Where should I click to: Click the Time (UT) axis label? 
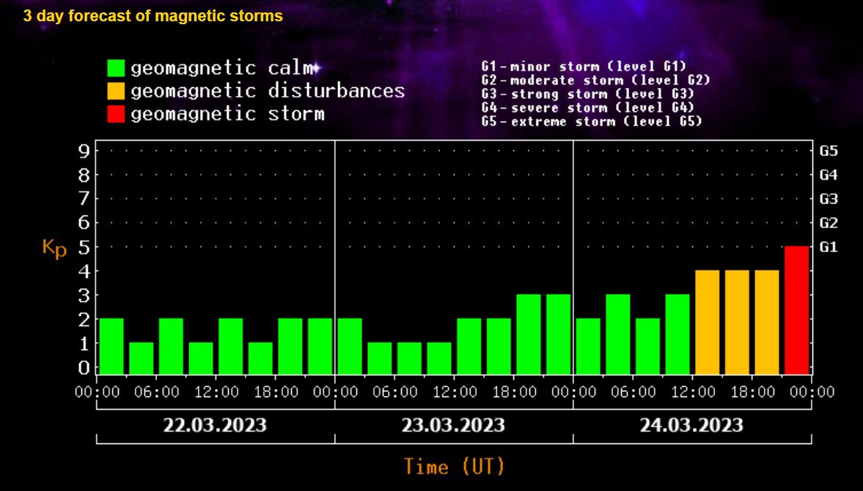coord(454,466)
